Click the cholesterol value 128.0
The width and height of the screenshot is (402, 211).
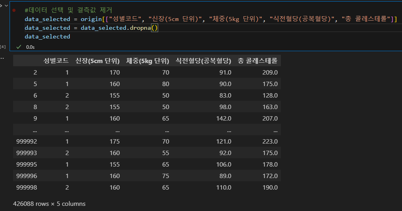(x=270, y=96)
